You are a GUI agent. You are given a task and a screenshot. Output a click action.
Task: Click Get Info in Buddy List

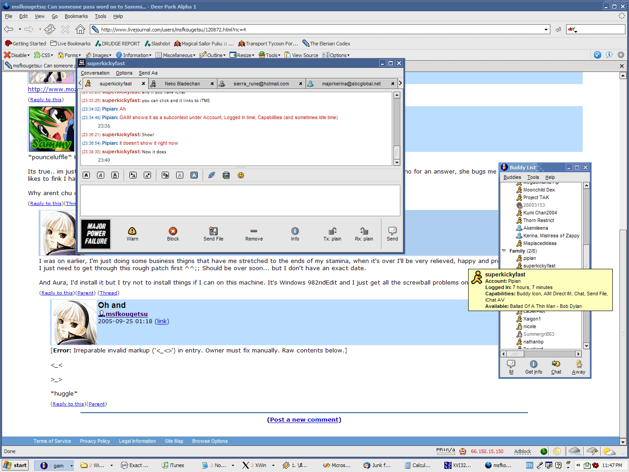(x=534, y=367)
